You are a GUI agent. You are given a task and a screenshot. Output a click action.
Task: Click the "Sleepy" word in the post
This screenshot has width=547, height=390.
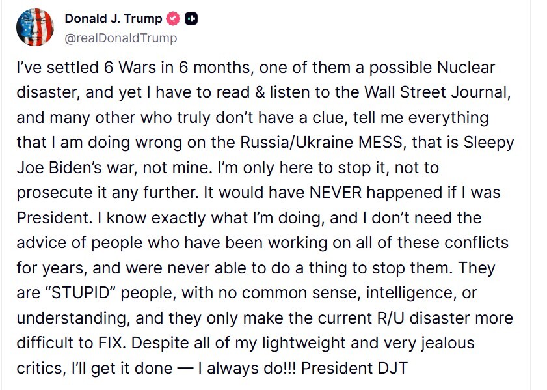(490, 143)
